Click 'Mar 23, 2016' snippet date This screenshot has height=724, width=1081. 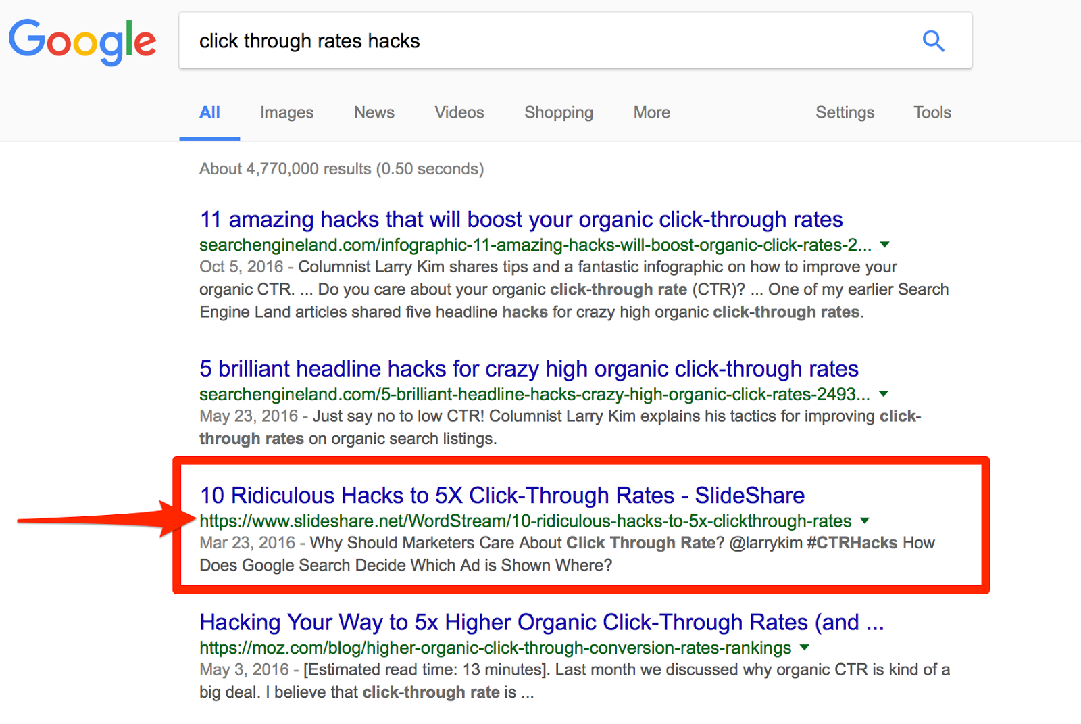tap(247, 543)
